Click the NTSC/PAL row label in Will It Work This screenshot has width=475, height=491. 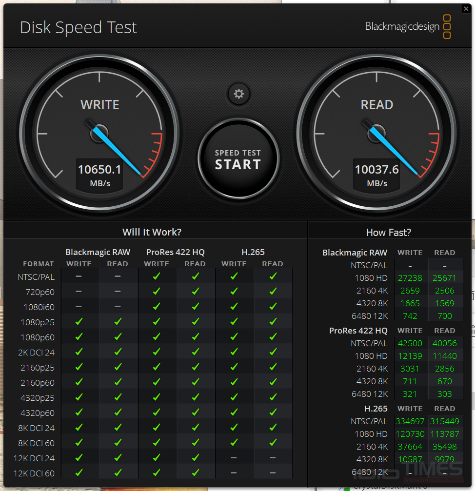(36, 277)
